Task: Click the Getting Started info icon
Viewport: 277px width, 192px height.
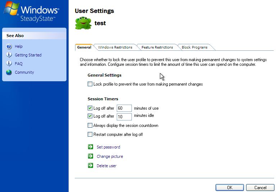Action: pyautogui.click(x=9, y=55)
